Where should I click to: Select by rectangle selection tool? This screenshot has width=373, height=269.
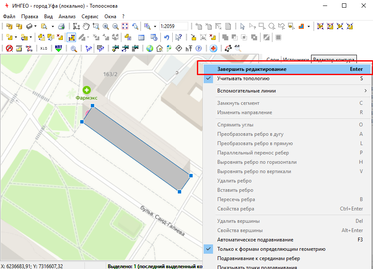click(x=262, y=26)
